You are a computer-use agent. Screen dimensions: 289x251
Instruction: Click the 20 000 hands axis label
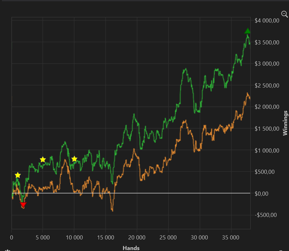(137, 237)
